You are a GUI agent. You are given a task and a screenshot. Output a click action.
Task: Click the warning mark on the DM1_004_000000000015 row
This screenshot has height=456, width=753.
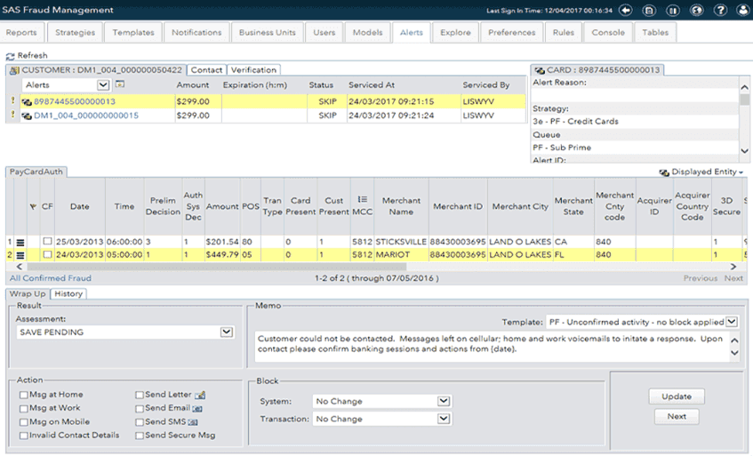pyautogui.click(x=13, y=115)
